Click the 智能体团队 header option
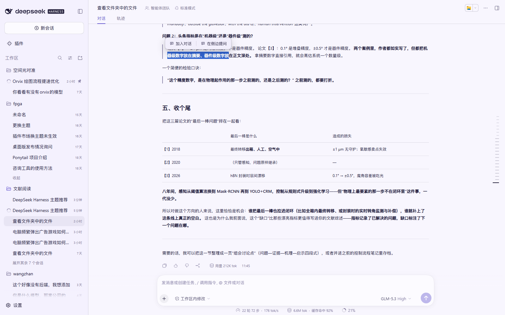This screenshot has height=315, width=505. (157, 8)
